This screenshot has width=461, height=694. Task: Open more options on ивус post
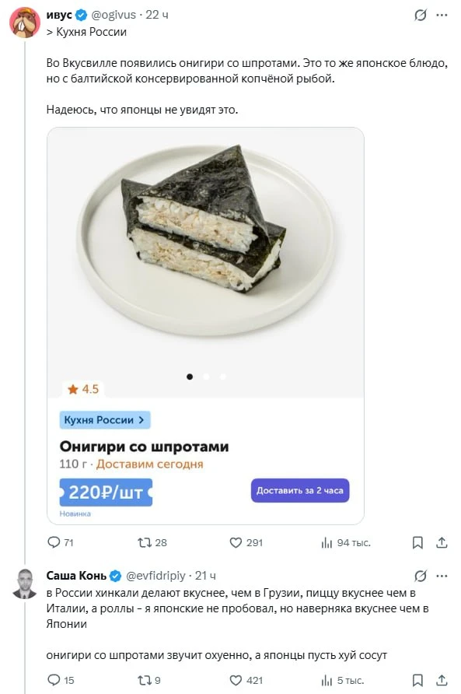tap(442, 15)
